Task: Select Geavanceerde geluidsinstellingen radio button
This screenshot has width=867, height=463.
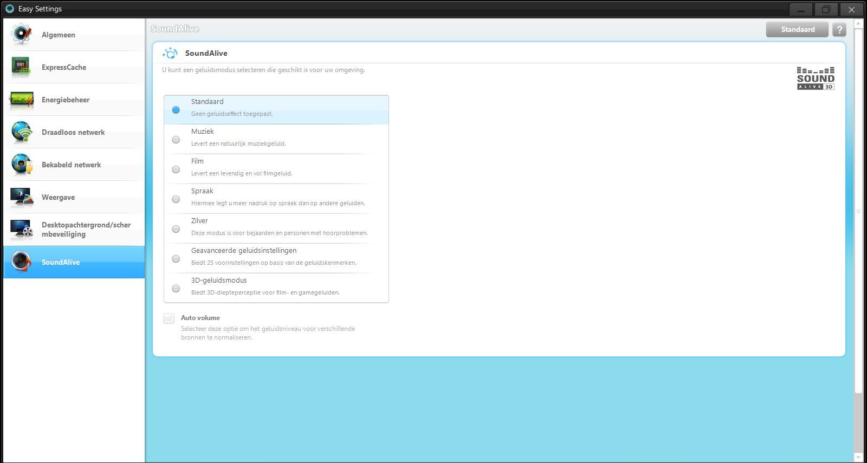Action: pos(176,258)
